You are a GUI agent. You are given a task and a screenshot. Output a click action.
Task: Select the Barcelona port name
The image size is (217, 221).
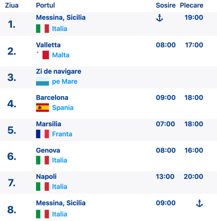pos(52,98)
